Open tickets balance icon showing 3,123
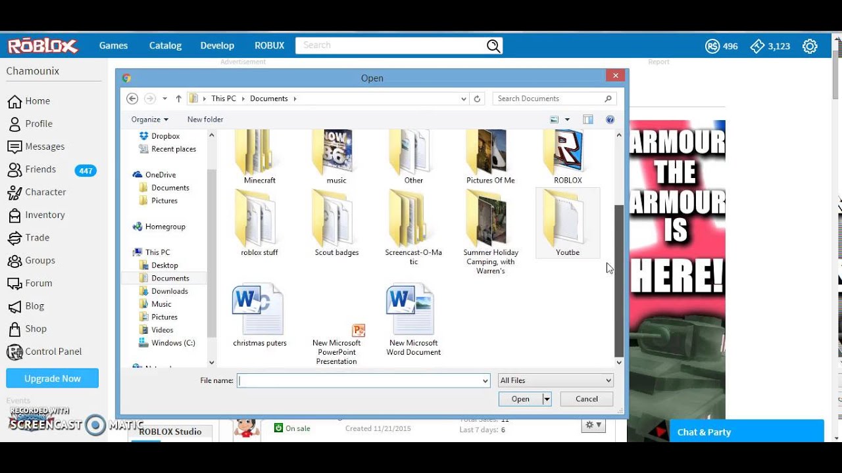Screen dimensions: 842x473 point(757,46)
